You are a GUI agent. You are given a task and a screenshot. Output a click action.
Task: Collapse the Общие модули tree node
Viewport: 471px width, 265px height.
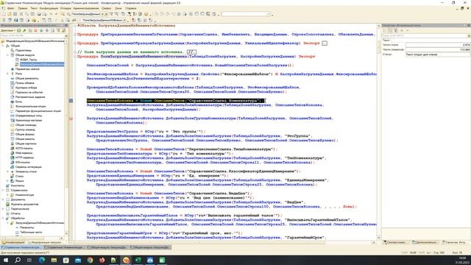click(7, 55)
